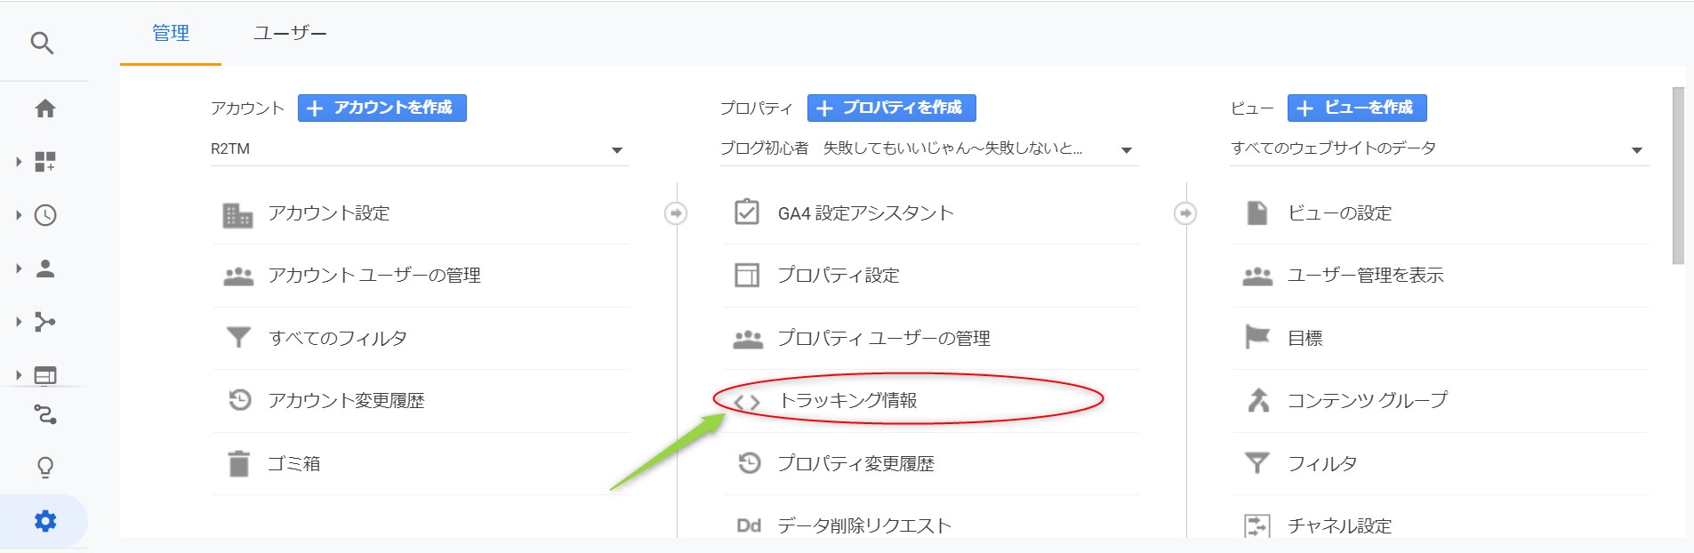The image size is (1694, 553).
Task: Click the アカウントを作成 button
Action: tap(381, 108)
